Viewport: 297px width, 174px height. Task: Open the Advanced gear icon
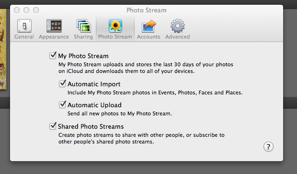pos(177,26)
